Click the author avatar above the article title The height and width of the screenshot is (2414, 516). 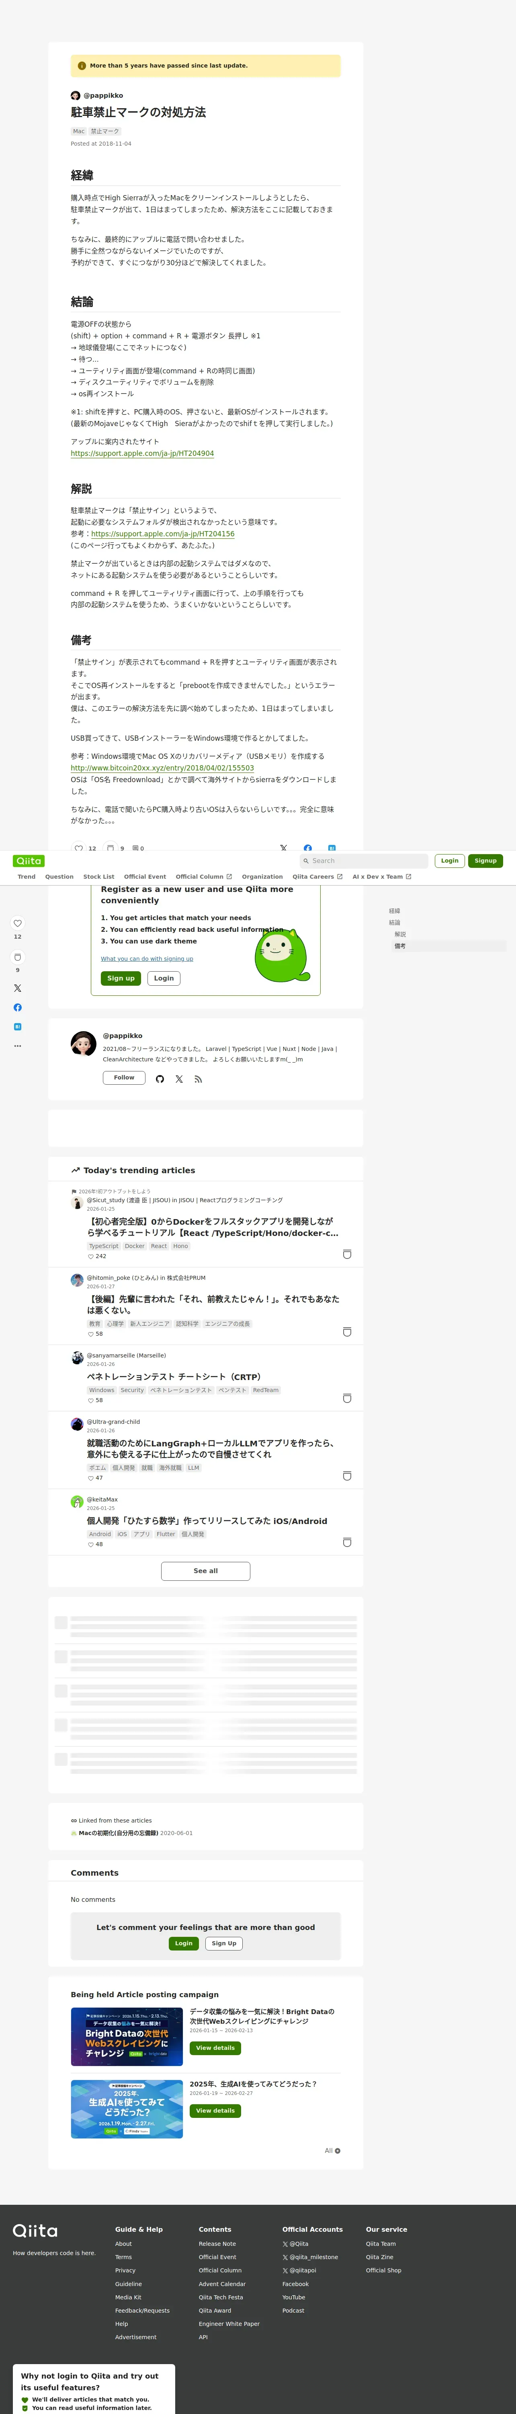click(76, 96)
